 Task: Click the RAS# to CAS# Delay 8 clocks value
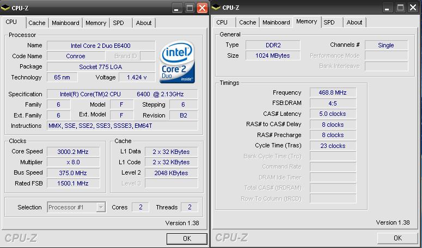click(333, 125)
